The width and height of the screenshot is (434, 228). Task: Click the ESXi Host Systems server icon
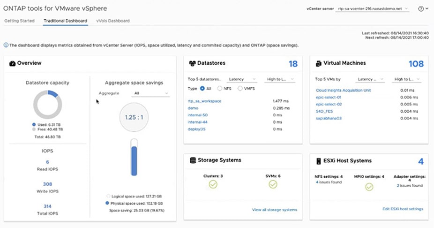(318, 161)
